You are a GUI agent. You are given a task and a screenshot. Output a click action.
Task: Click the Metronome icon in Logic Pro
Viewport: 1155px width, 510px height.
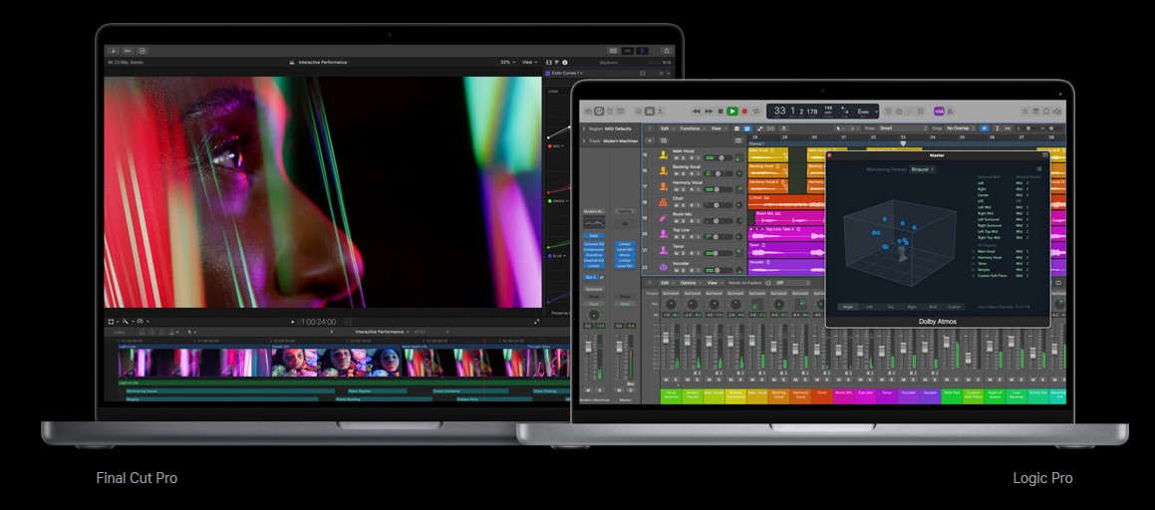coord(951,112)
